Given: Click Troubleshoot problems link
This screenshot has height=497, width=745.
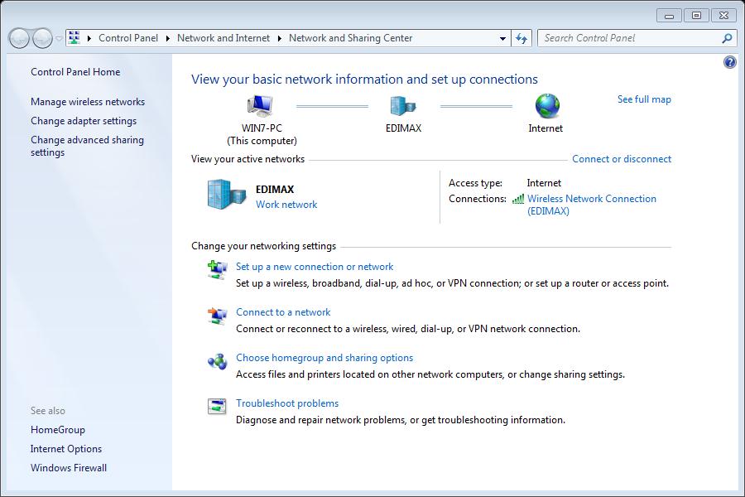Looking at the screenshot, I should click(x=287, y=403).
